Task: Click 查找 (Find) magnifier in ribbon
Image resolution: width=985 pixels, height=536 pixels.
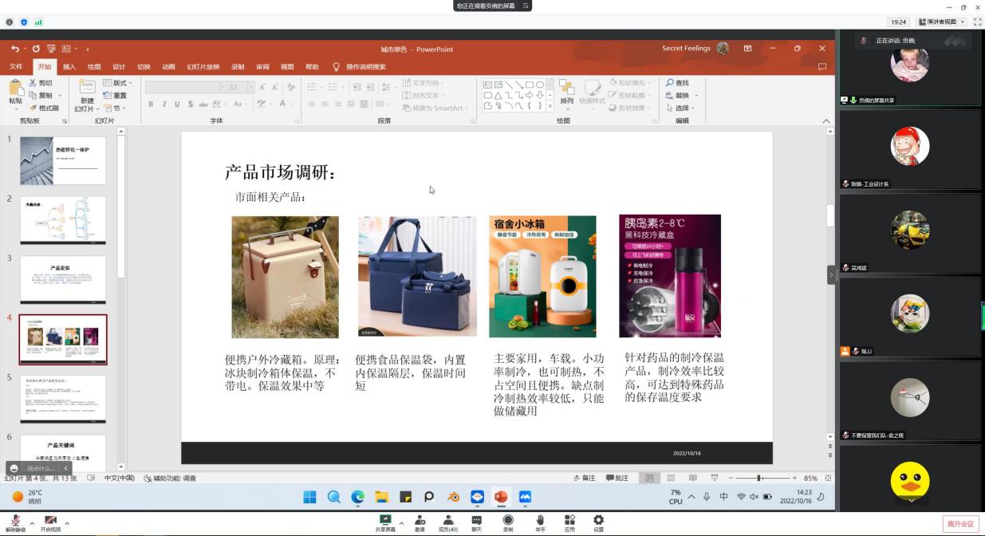Action: pos(677,83)
